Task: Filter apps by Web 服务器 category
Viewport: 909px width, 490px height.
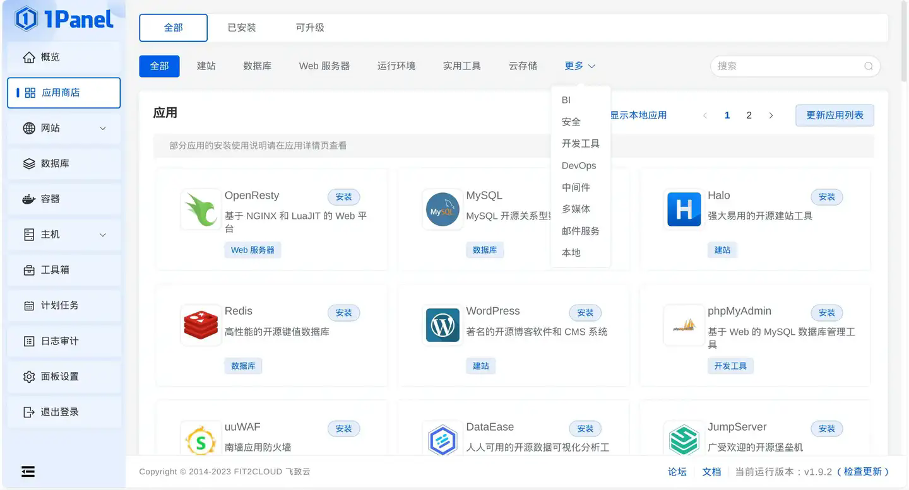Action: pos(324,66)
